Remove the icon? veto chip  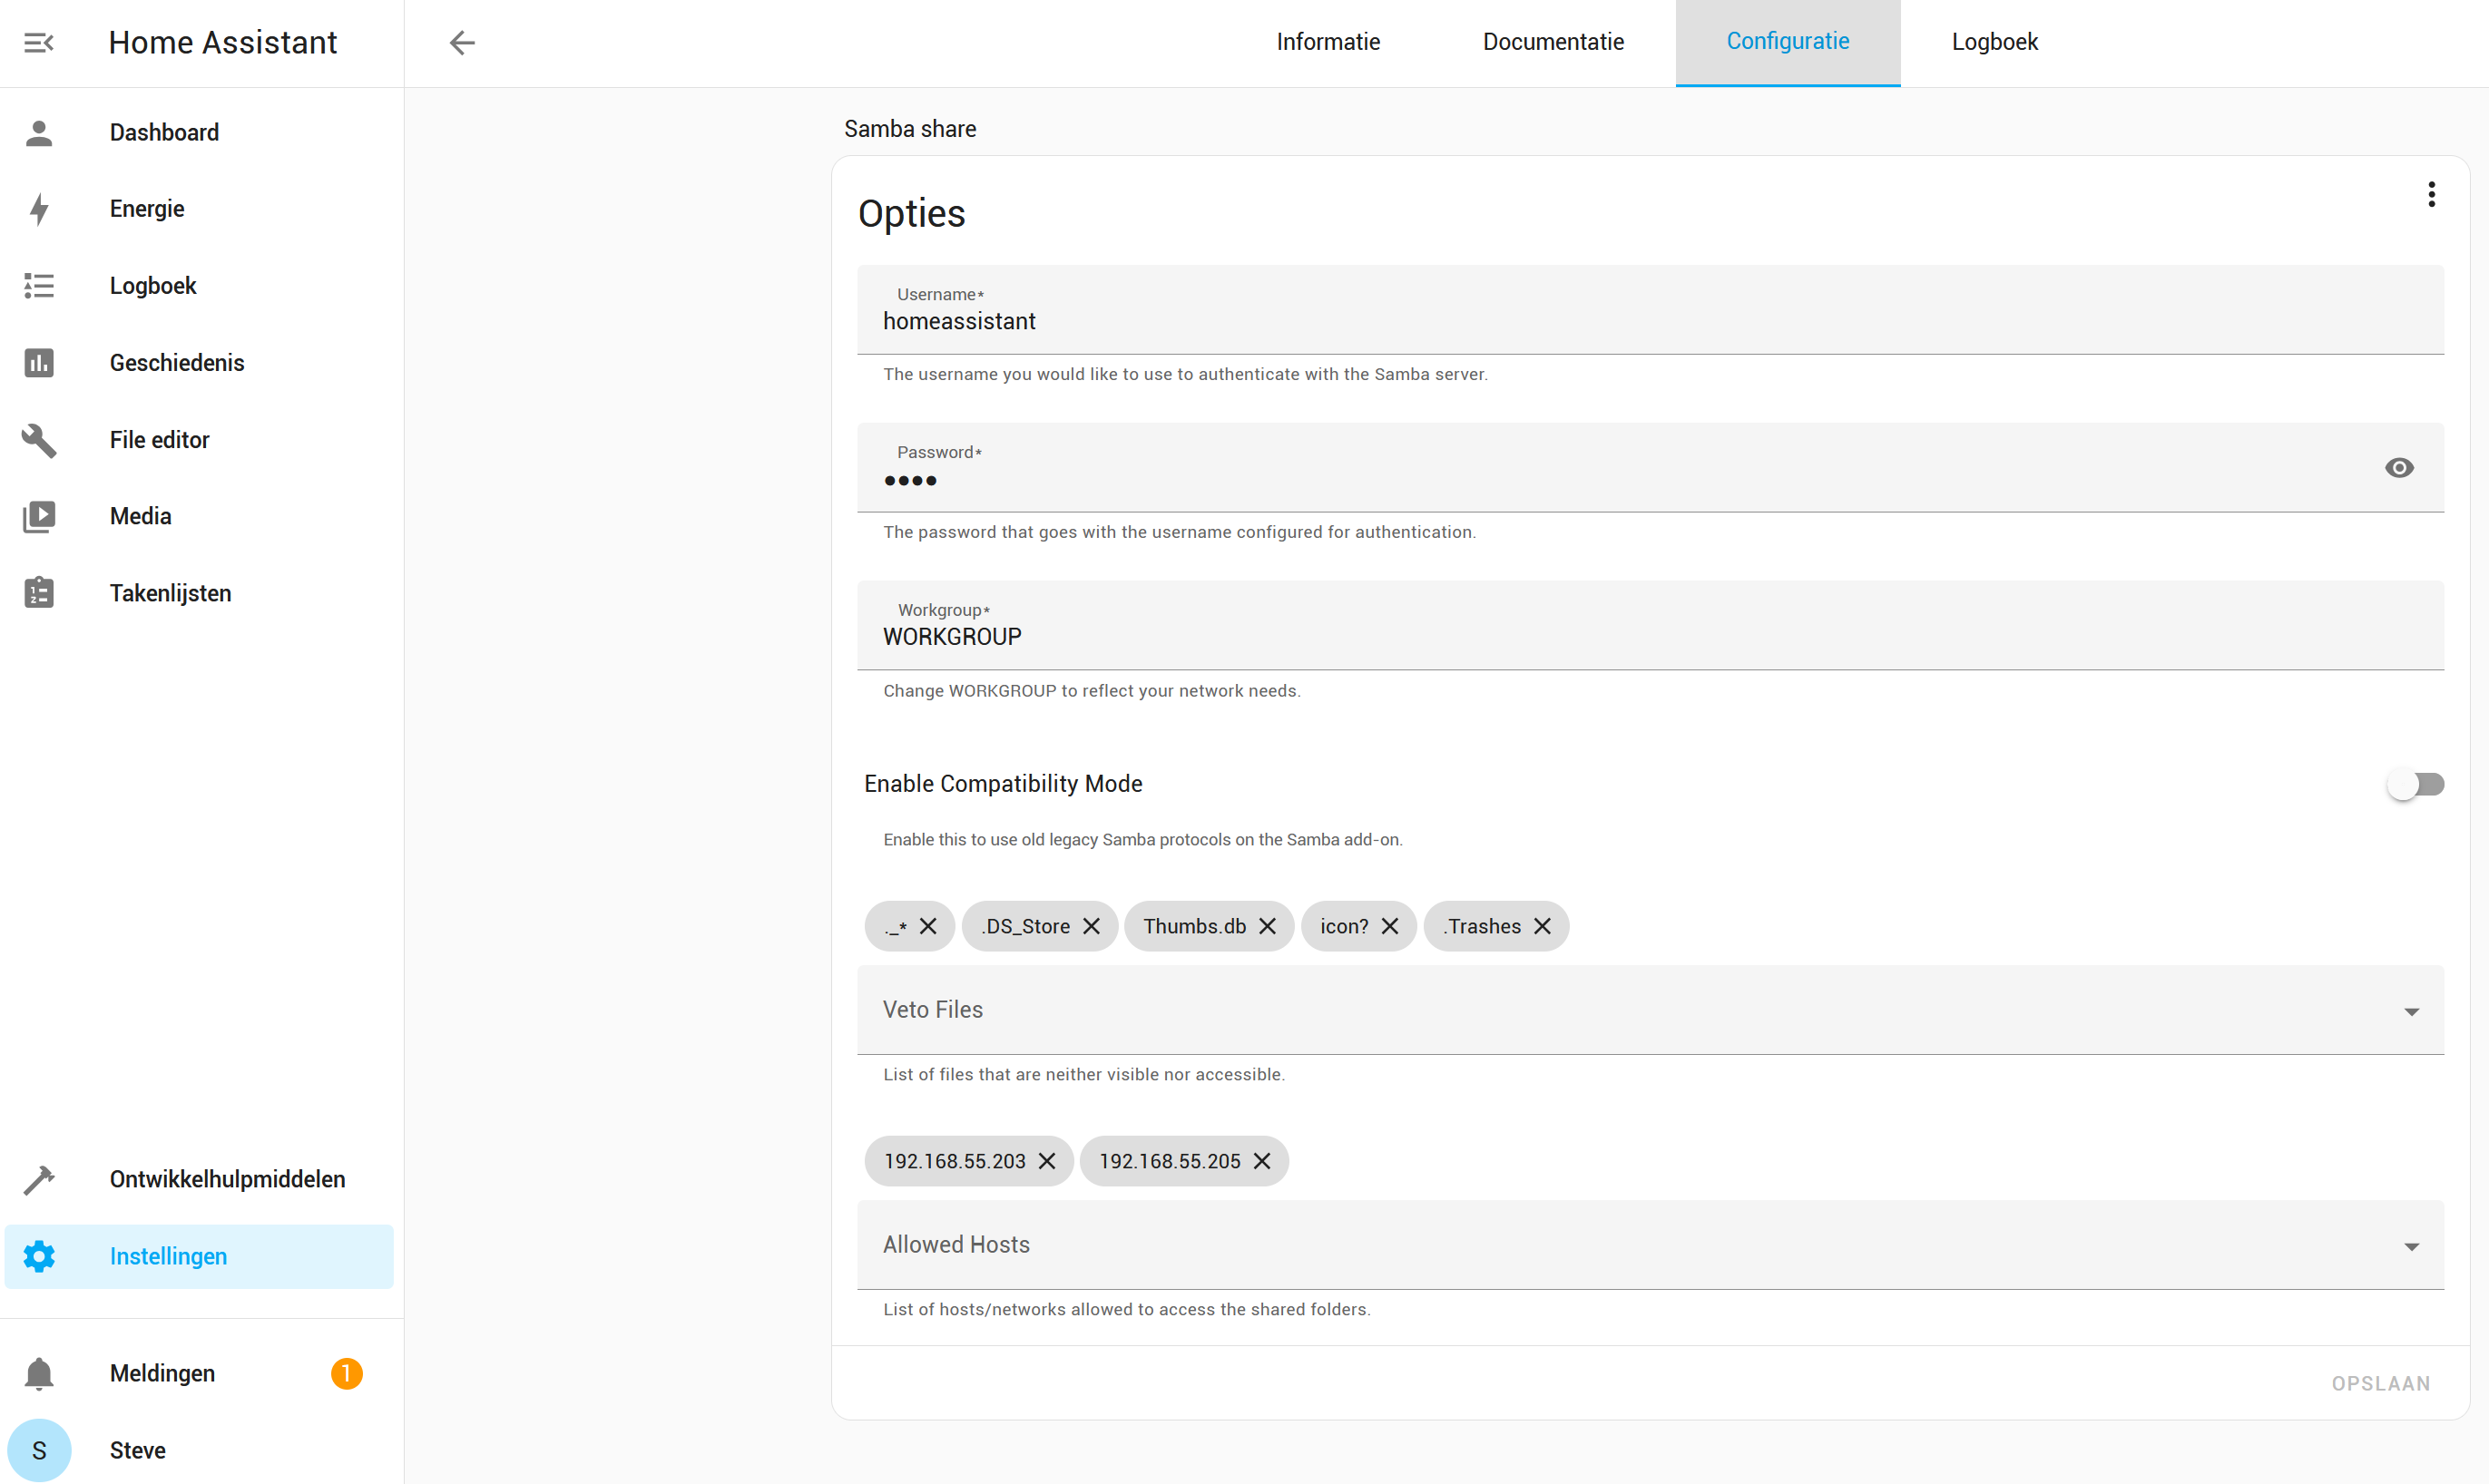[x=1389, y=926]
